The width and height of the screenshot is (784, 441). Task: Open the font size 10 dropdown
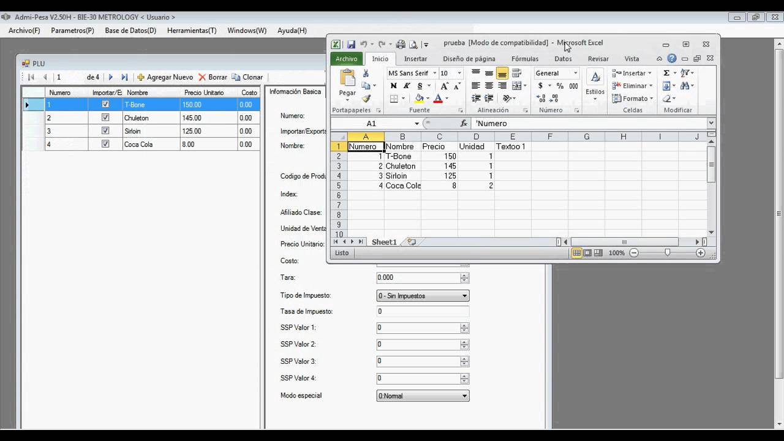pos(459,73)
